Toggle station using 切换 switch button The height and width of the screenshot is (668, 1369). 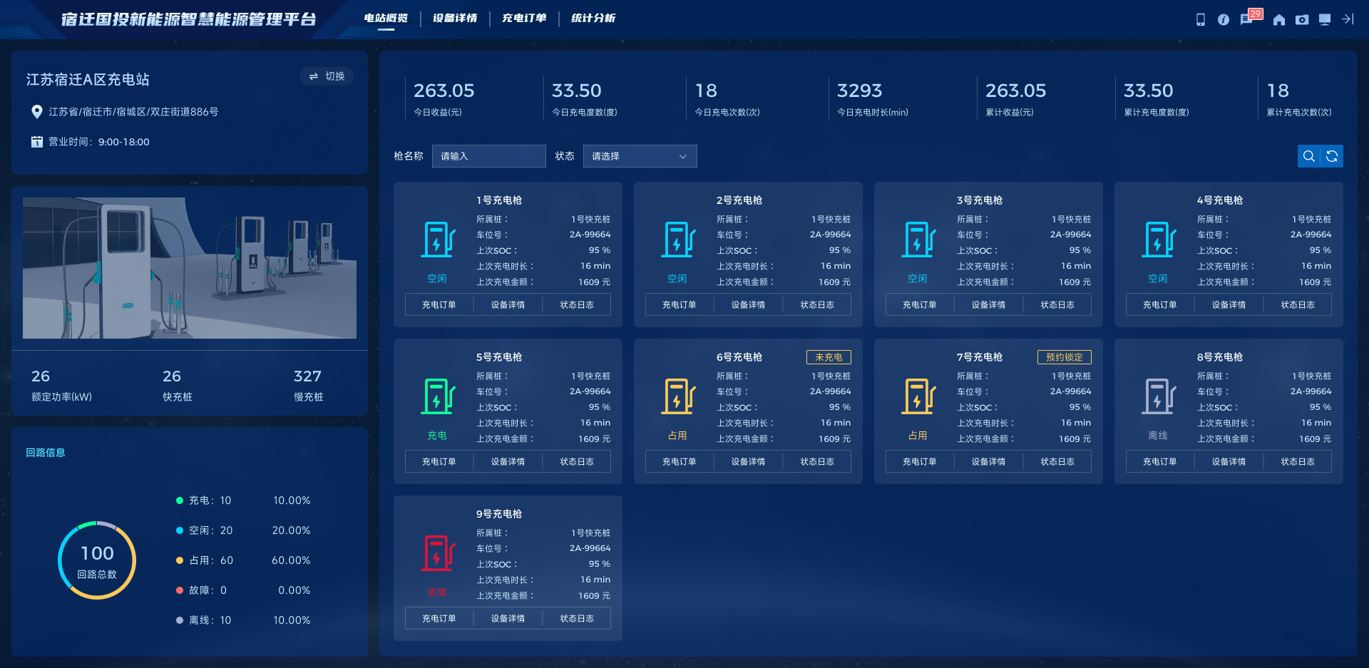point(327,76)
